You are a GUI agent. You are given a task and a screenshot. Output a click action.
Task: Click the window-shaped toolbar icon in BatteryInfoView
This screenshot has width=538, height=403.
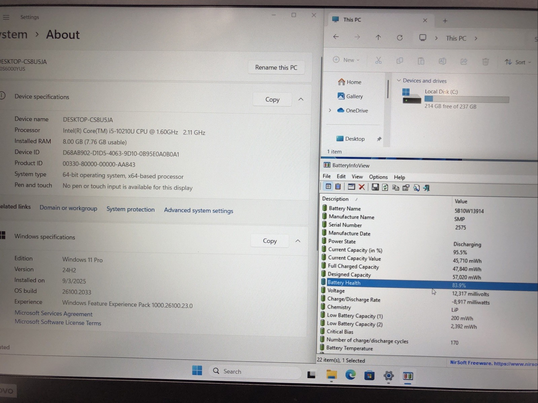pos(351,187)
